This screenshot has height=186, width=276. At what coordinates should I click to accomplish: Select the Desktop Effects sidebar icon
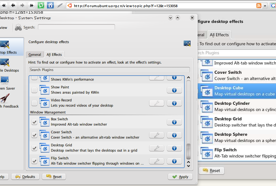(5, 45)
